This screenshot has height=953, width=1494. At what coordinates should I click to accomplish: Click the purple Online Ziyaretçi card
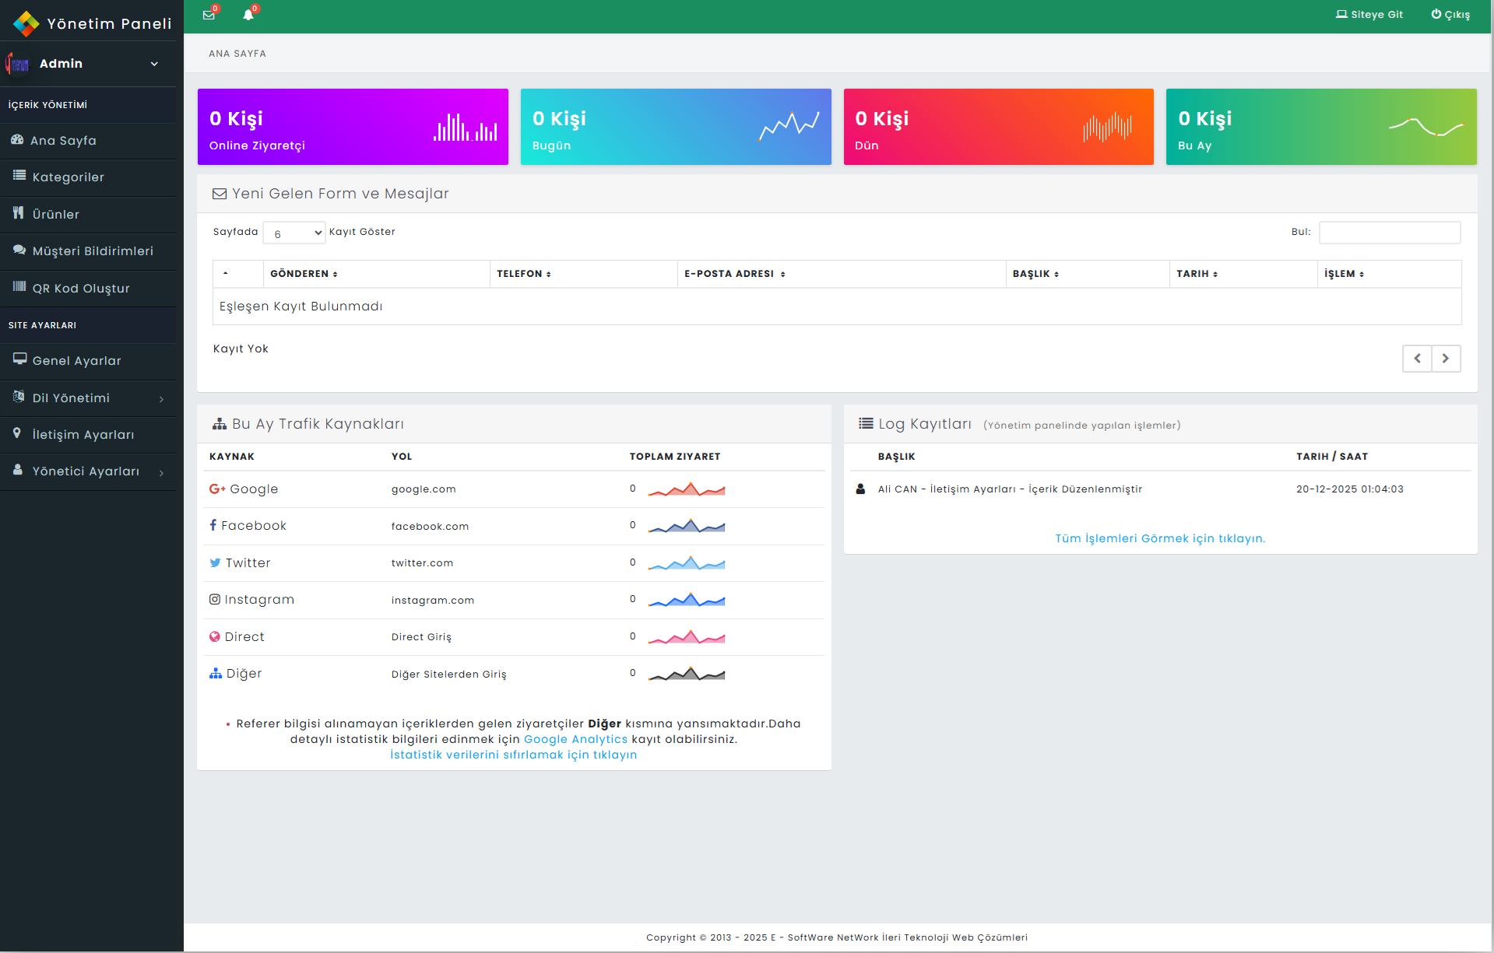353,127
